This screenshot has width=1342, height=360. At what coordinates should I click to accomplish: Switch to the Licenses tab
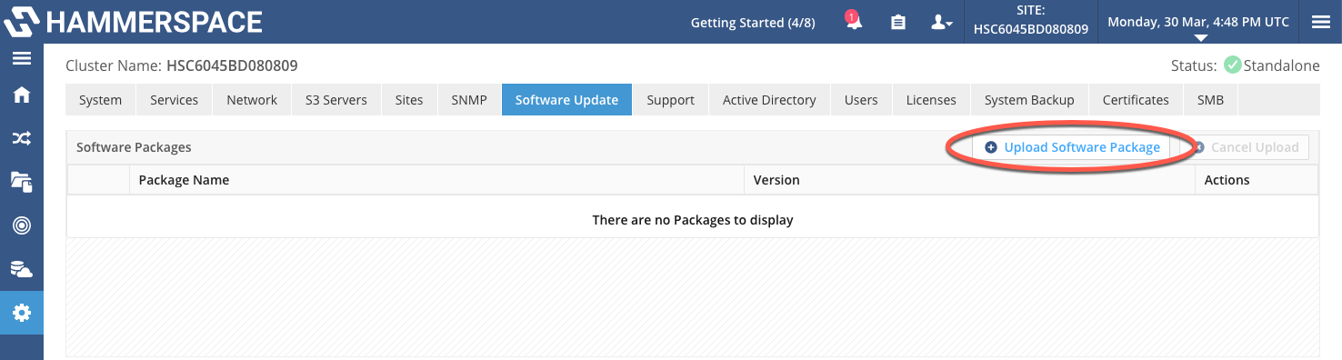(x=931, y=100)
